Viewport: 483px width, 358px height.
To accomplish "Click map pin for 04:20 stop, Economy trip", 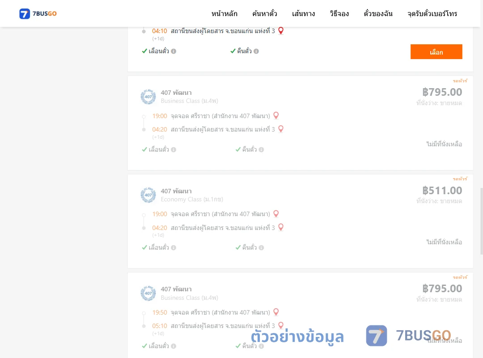I will pos(281,227).
